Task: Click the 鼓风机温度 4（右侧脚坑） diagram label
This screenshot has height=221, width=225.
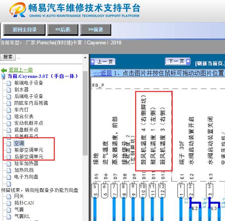Action: pyautogui.click(x=144, y=130)
